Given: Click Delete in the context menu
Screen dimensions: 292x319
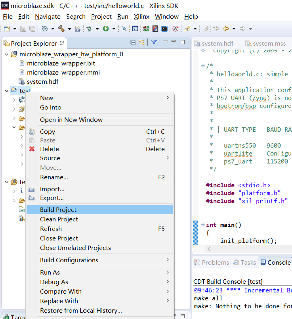Looking at the screenshot, I should (49, 149).
